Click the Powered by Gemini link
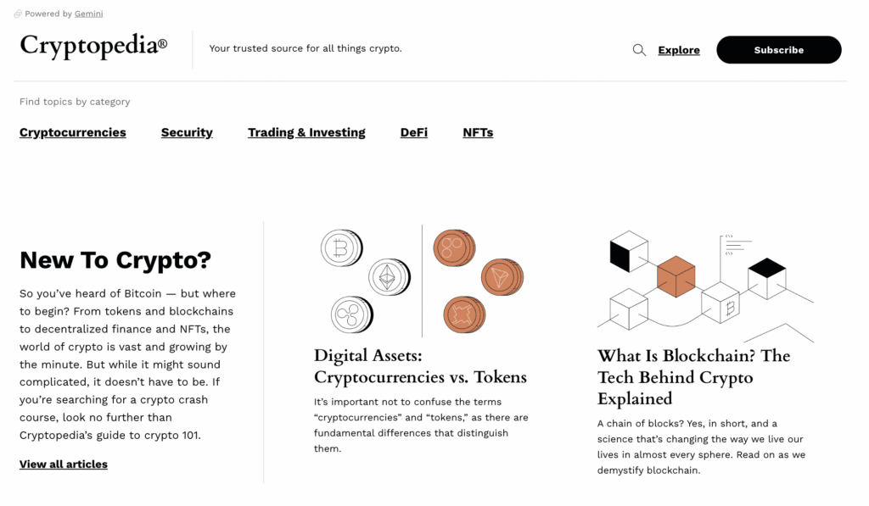 [88, 14]
